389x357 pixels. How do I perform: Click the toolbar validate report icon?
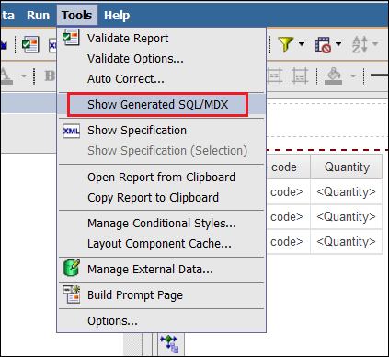(30, 44)
